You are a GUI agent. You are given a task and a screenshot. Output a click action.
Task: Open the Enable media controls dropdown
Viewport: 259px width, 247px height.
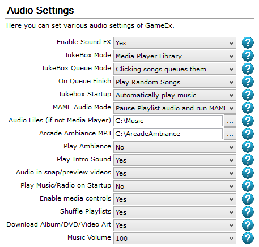click(175, 199)
